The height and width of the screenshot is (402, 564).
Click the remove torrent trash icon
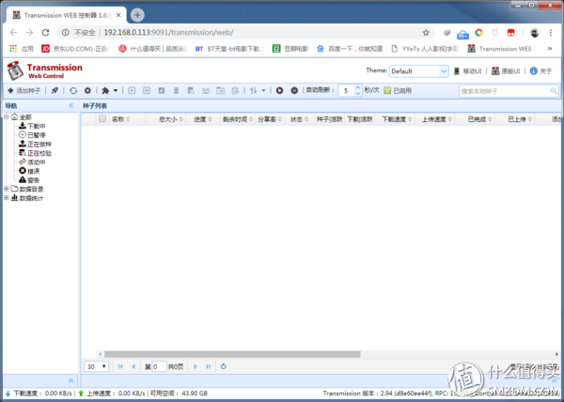(176, 90)
